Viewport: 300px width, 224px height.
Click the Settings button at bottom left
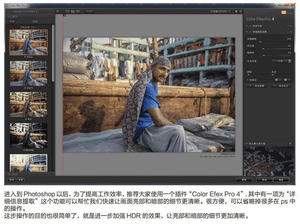21,180
